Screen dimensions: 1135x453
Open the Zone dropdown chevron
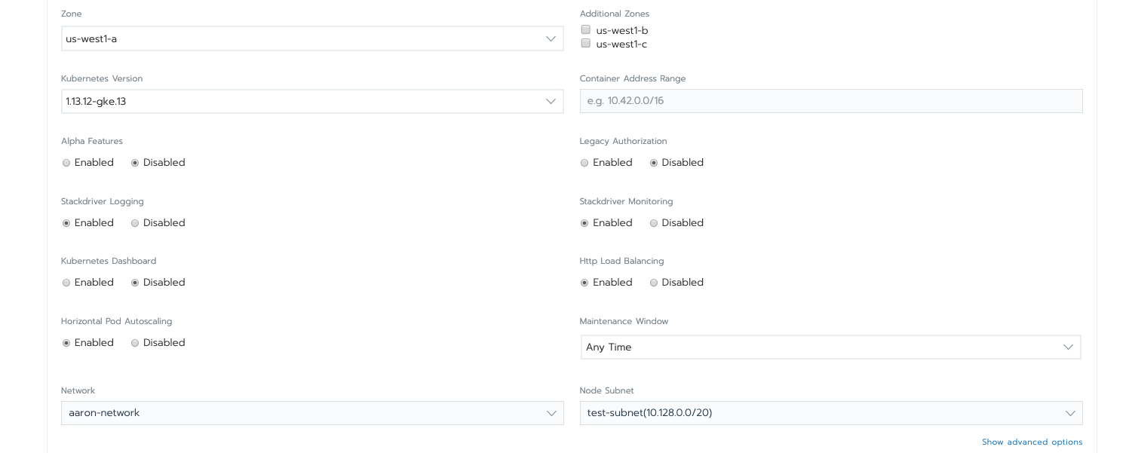click(x=551, y=38)
